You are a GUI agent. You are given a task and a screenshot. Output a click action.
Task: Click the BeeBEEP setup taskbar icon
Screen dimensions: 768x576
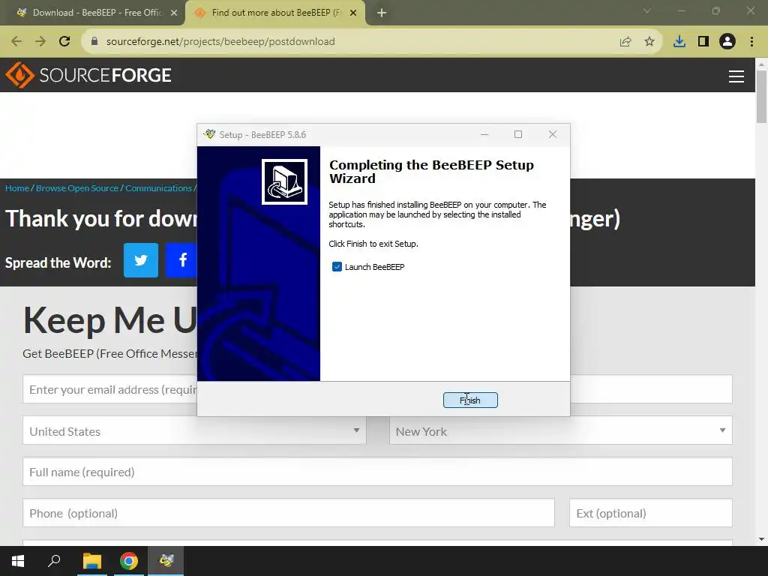coord(166,561)
